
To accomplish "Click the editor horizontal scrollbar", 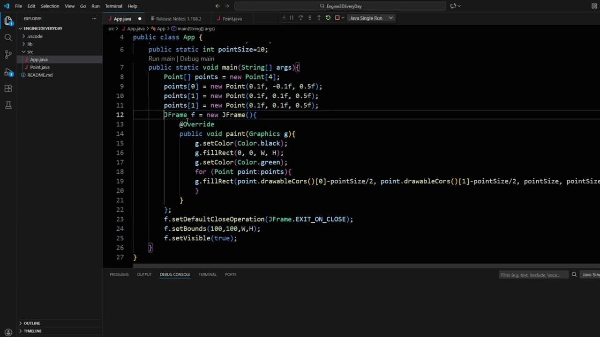I will [366, 266].
